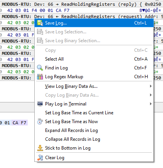Click the Stick to Bottom arrow icon
The height and width of the screenshot is (168, 163).
coord(40,148)
